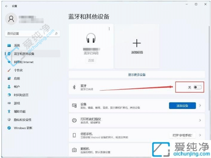Expand the 打印机和扫描仪 row chevron
This screenshot has width=211, height=158.
[x=200, y=120]
